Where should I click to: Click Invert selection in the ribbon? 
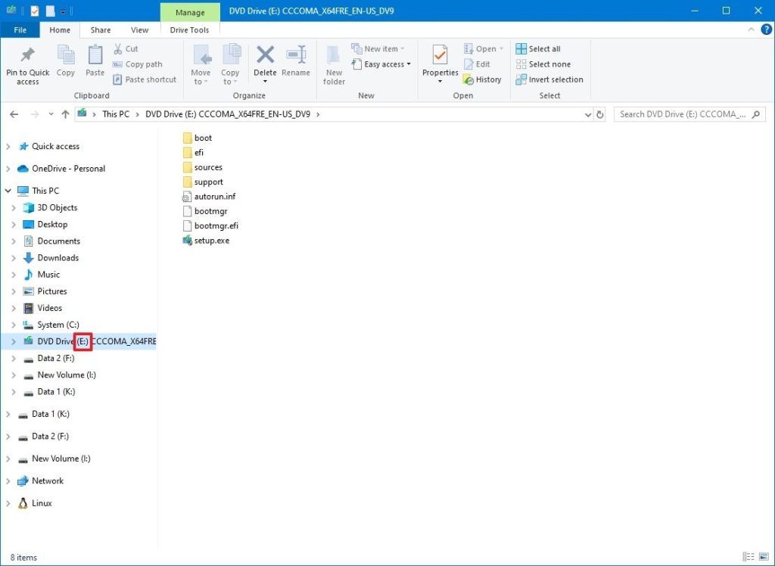click(x=549, y=79)
